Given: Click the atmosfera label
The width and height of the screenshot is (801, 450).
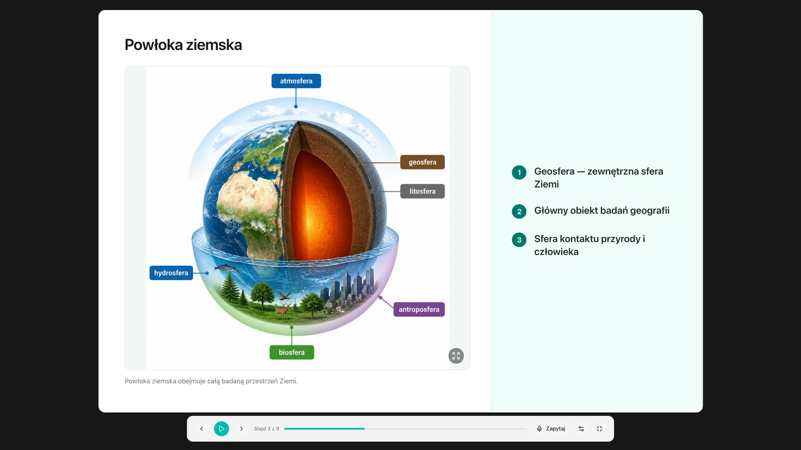Looking at the screenshot, I should 296,81.
